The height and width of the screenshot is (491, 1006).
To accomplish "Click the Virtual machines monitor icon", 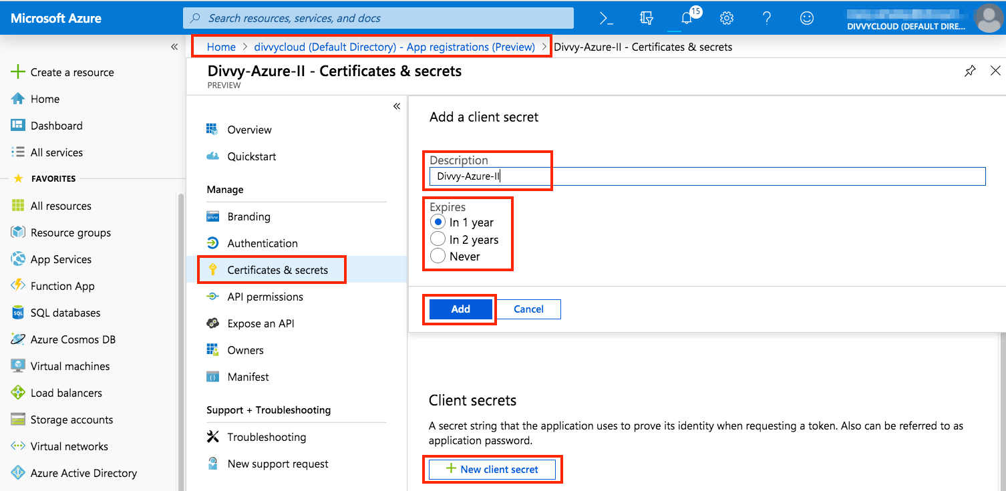I will click(x=18, y=366).
